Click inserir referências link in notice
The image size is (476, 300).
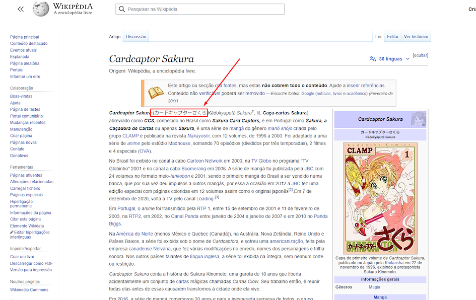[366, 86]
